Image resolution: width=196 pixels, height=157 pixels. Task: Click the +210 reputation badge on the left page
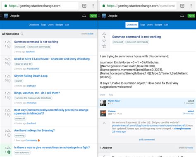(93, 16)
